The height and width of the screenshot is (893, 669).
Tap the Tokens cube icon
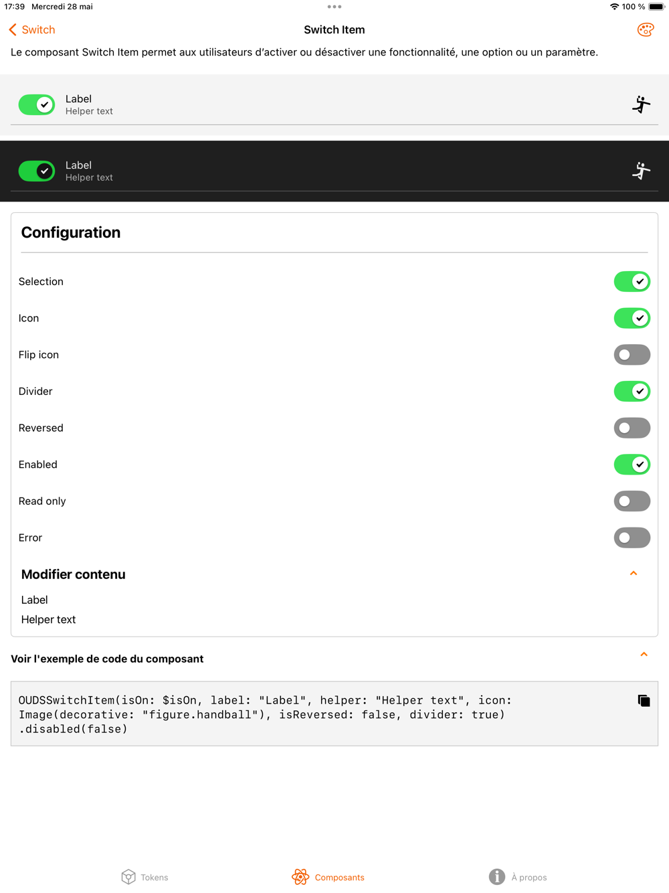coord(128,877)
